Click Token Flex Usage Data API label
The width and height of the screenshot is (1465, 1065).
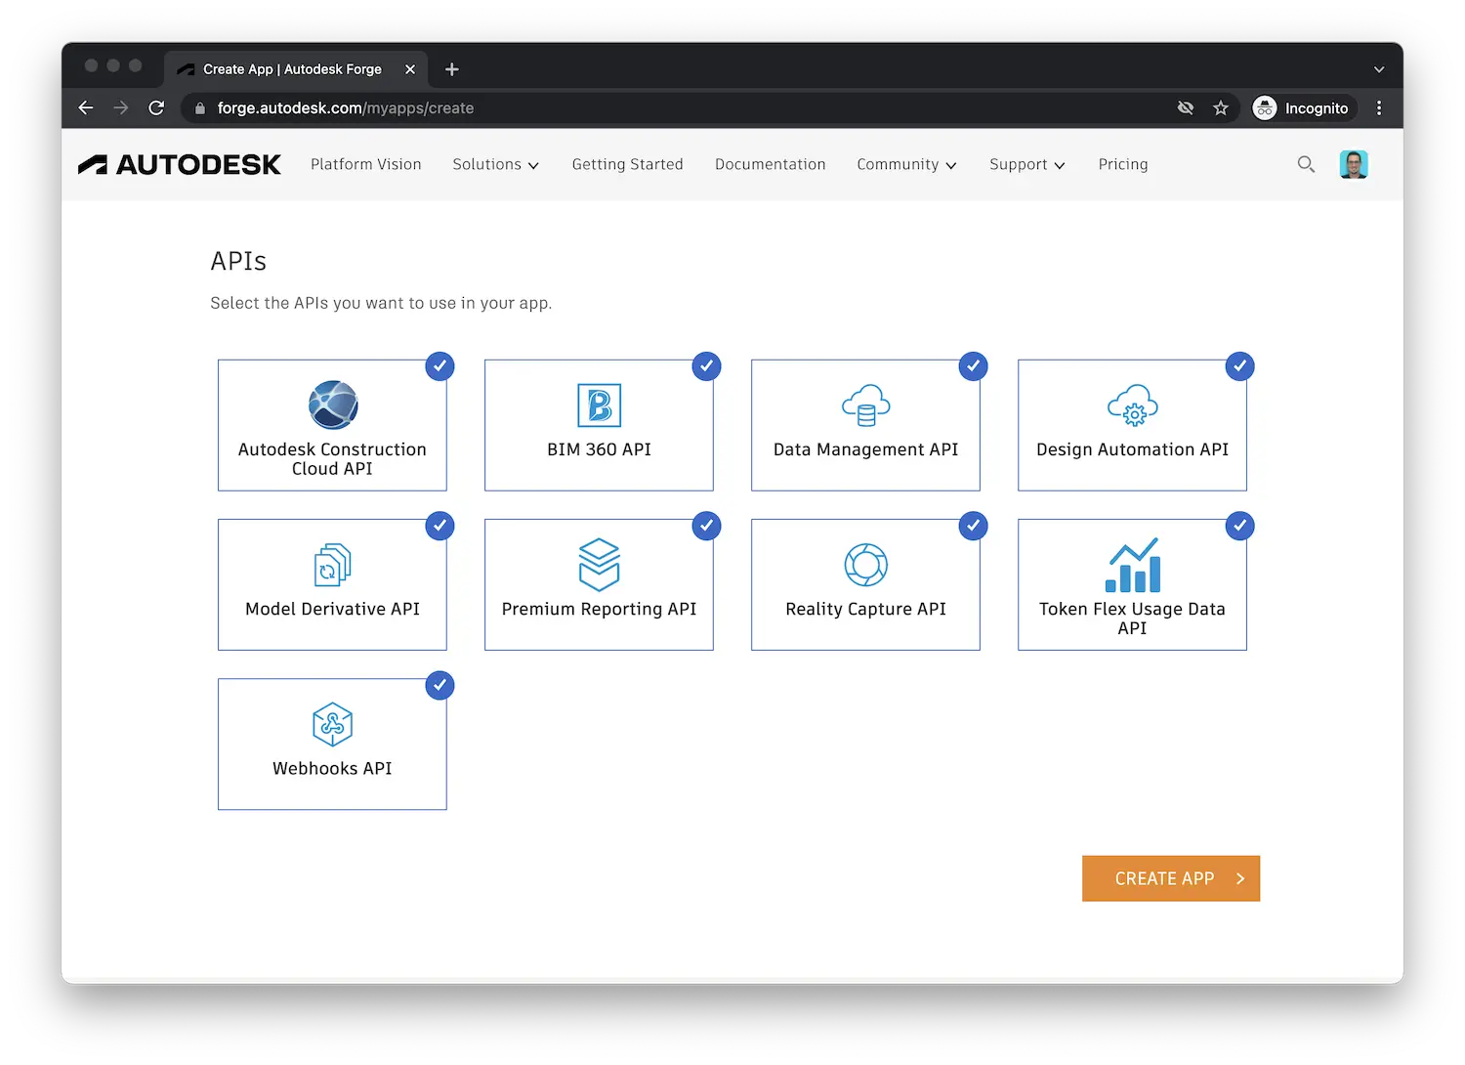click(x=1132, y=618)
